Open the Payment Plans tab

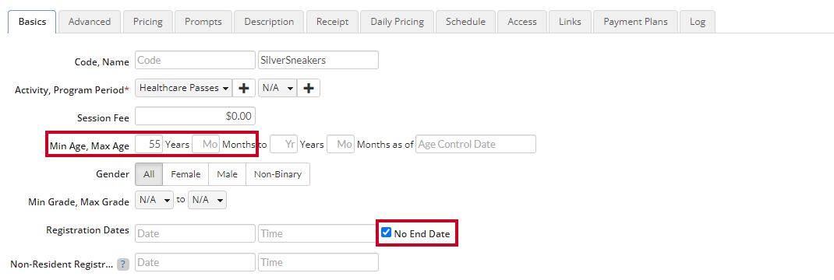(634, 22)
